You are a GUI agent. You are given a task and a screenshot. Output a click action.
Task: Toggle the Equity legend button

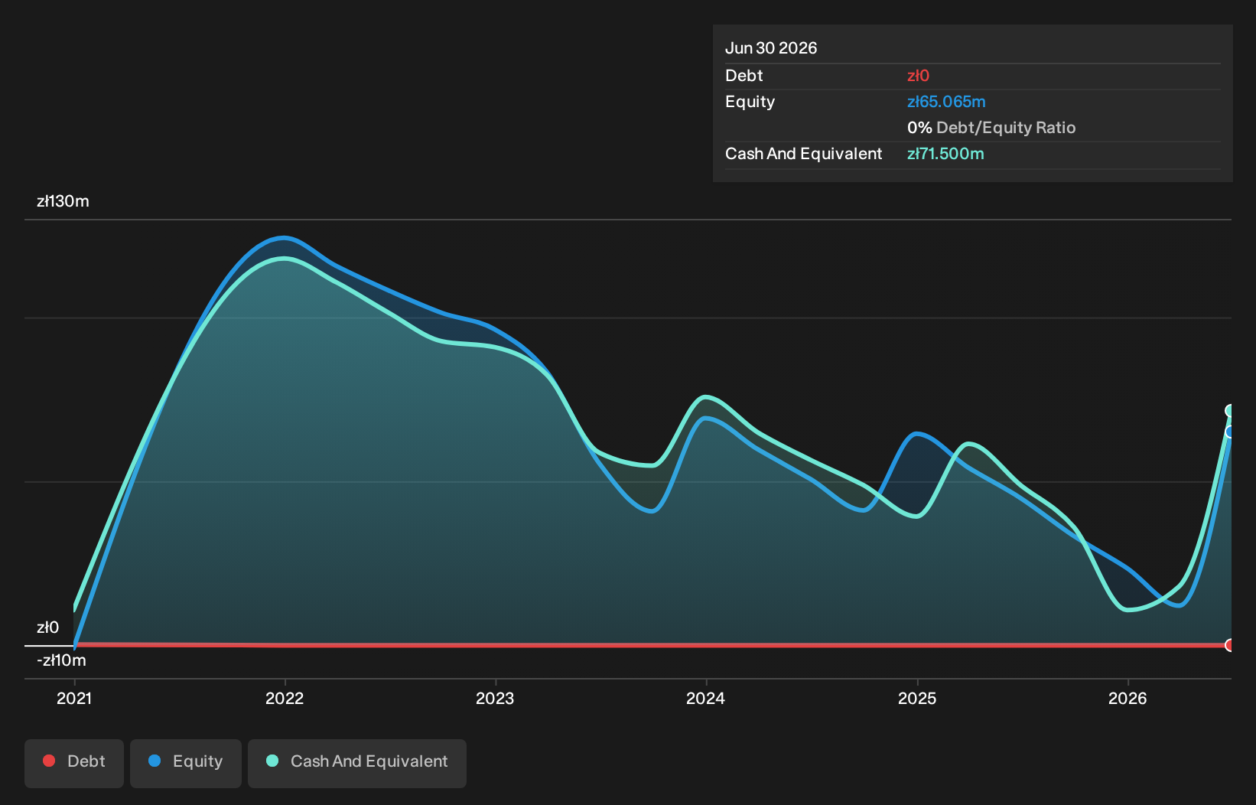point(186,763)
